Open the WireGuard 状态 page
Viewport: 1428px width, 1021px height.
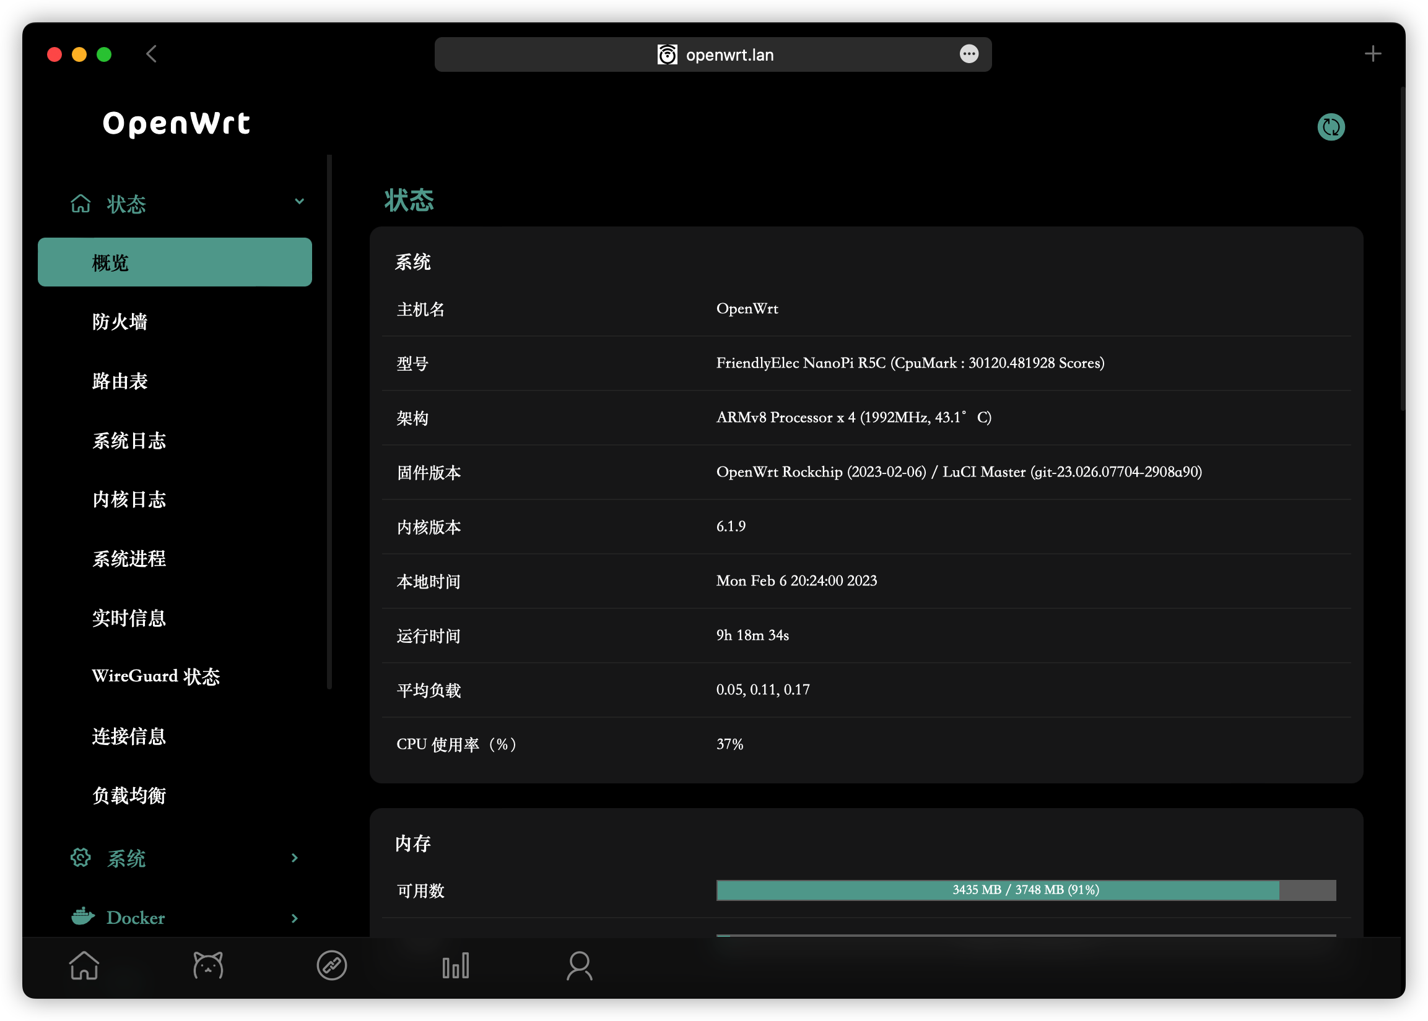click(x=155, y=676)
